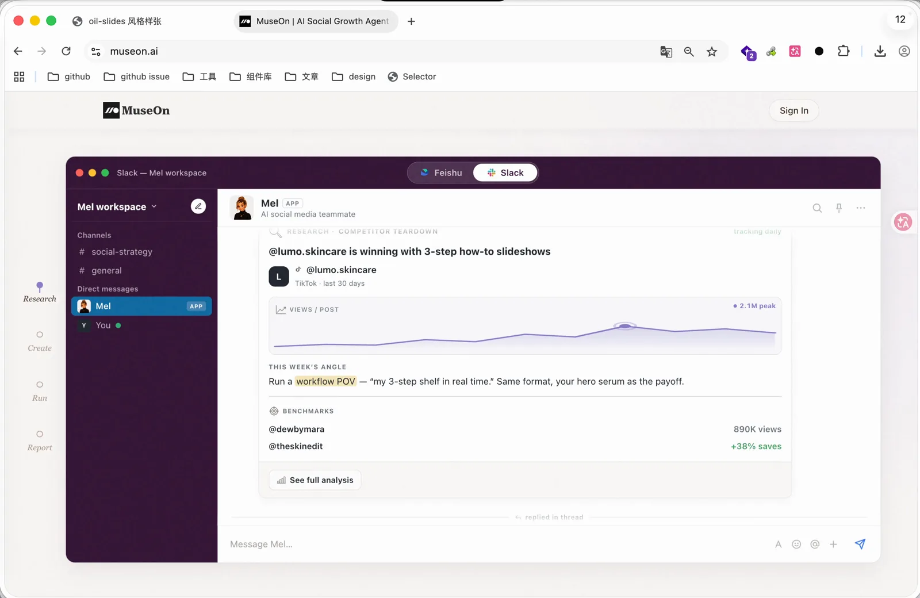Click the @dewbymara benchmark
The width and height of the screenshot is (920, 598).
coord(297,429)
